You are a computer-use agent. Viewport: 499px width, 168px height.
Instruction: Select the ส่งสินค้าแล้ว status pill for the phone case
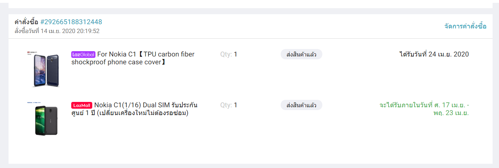point(301,54)
